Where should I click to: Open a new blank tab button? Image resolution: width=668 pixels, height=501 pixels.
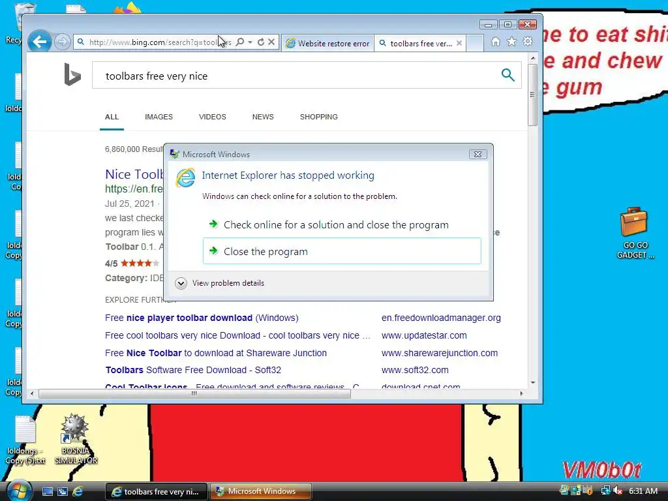click(475, 43)
